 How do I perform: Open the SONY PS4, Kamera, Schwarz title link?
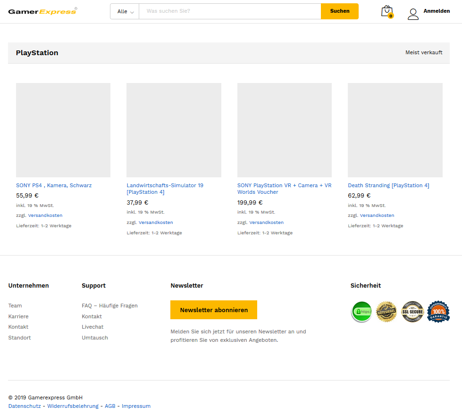click(x=54, y=185)
